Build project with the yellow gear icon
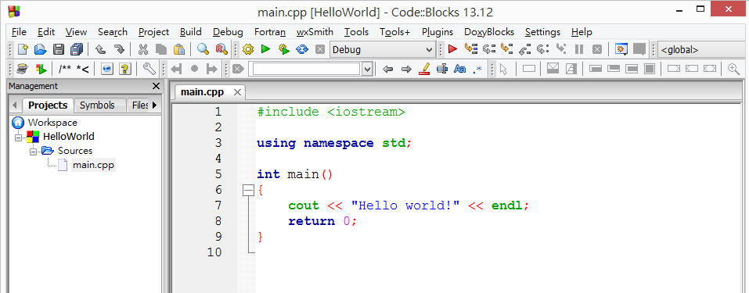 [x=247, y=49]
